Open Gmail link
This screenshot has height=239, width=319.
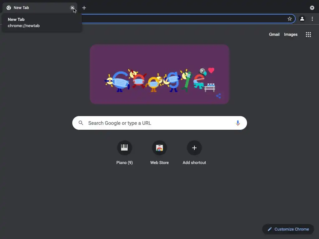pos(274,34)
